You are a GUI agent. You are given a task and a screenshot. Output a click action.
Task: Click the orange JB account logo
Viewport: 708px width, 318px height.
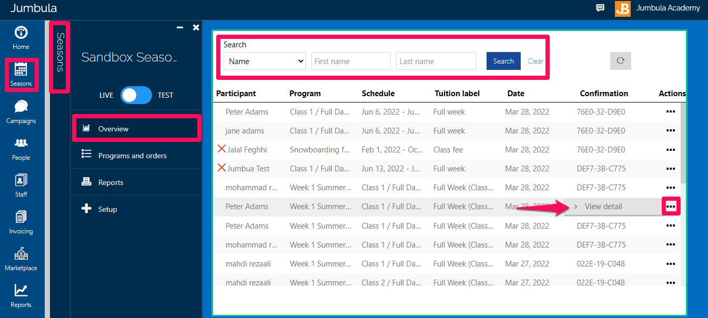pyautogui.click(x=623, y=8)
